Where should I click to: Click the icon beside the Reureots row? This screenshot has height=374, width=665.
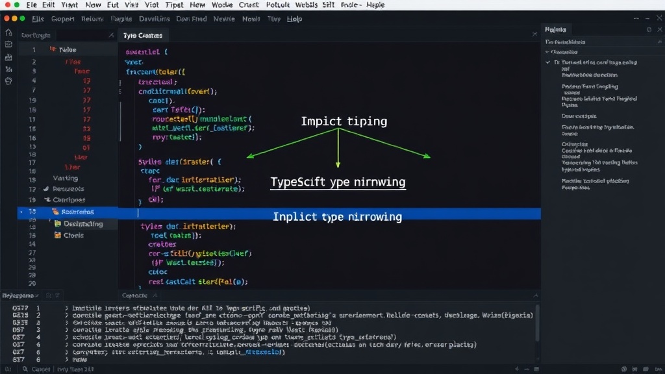click(x=46, y=189)
